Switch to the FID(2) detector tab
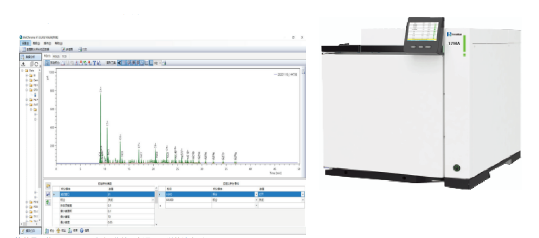 pos(56,57)
